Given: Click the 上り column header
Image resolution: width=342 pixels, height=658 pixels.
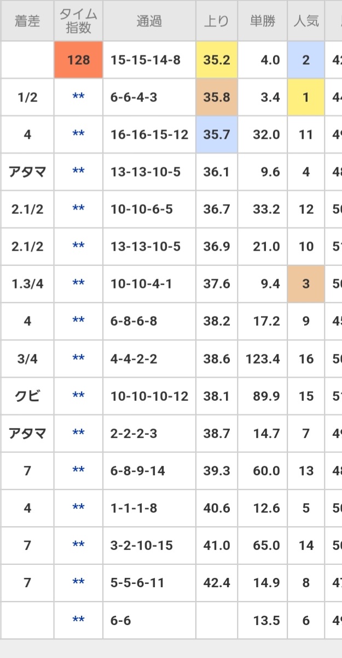Looking at the screenshot, I should (217, 22).
